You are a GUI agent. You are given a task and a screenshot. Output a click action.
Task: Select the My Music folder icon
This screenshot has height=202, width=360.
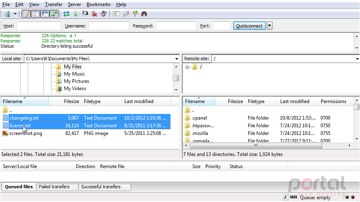point(59,74)
